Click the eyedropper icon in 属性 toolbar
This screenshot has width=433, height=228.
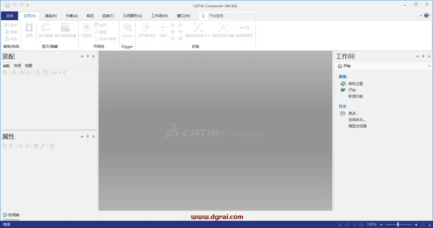tap(43, 146)
